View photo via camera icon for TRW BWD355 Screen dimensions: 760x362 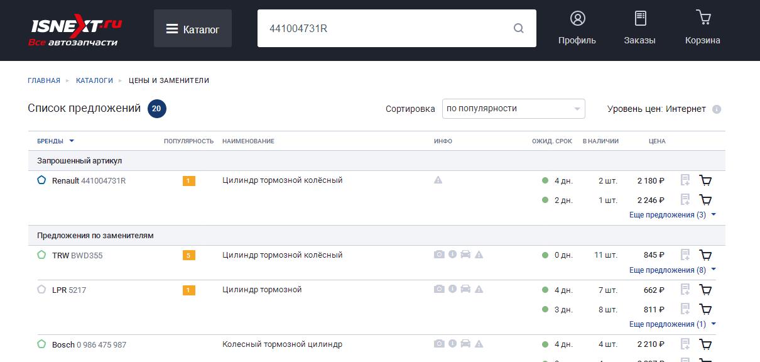coord(439,255)
